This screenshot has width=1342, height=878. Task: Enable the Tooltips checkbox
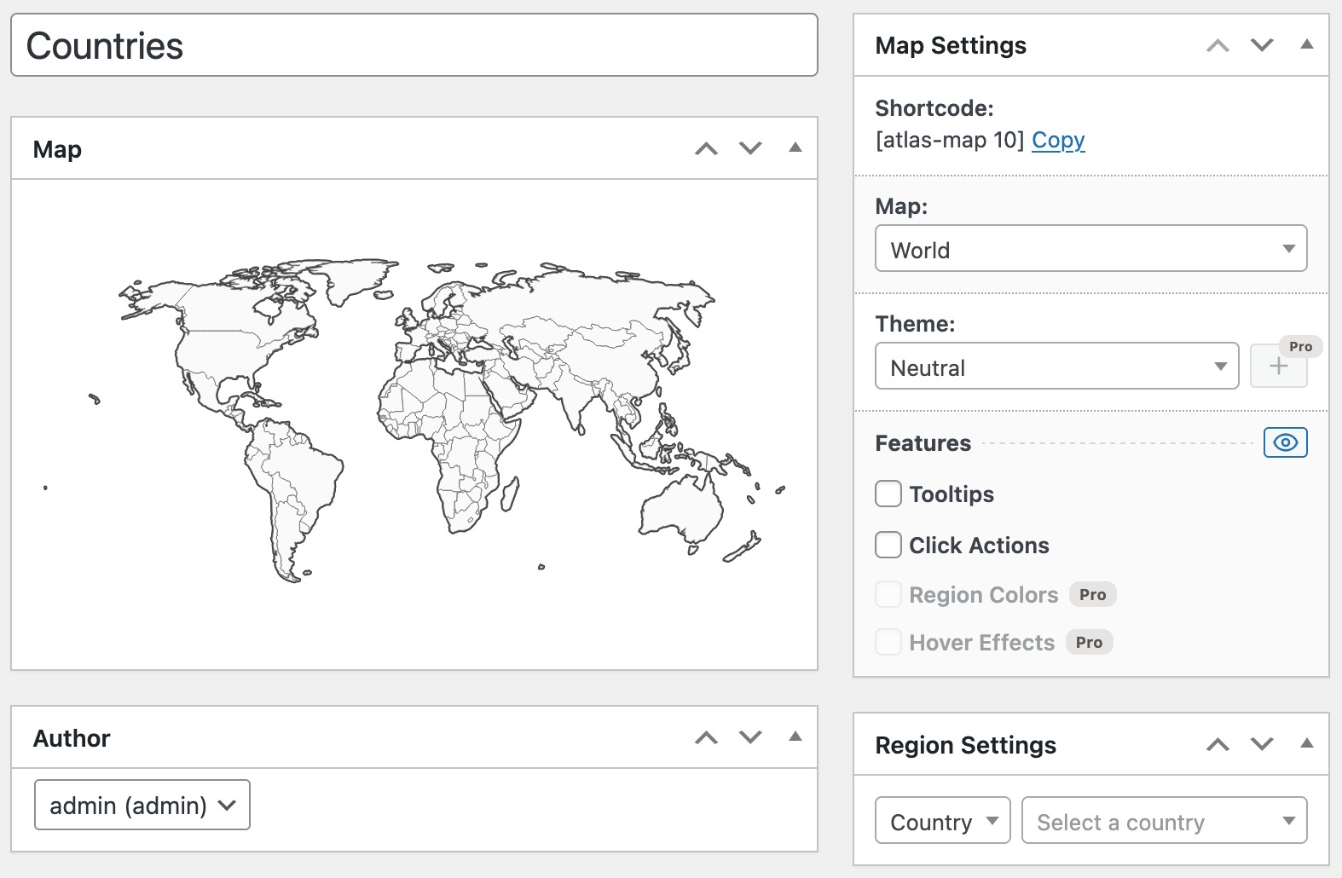click(x=888, y=494)
